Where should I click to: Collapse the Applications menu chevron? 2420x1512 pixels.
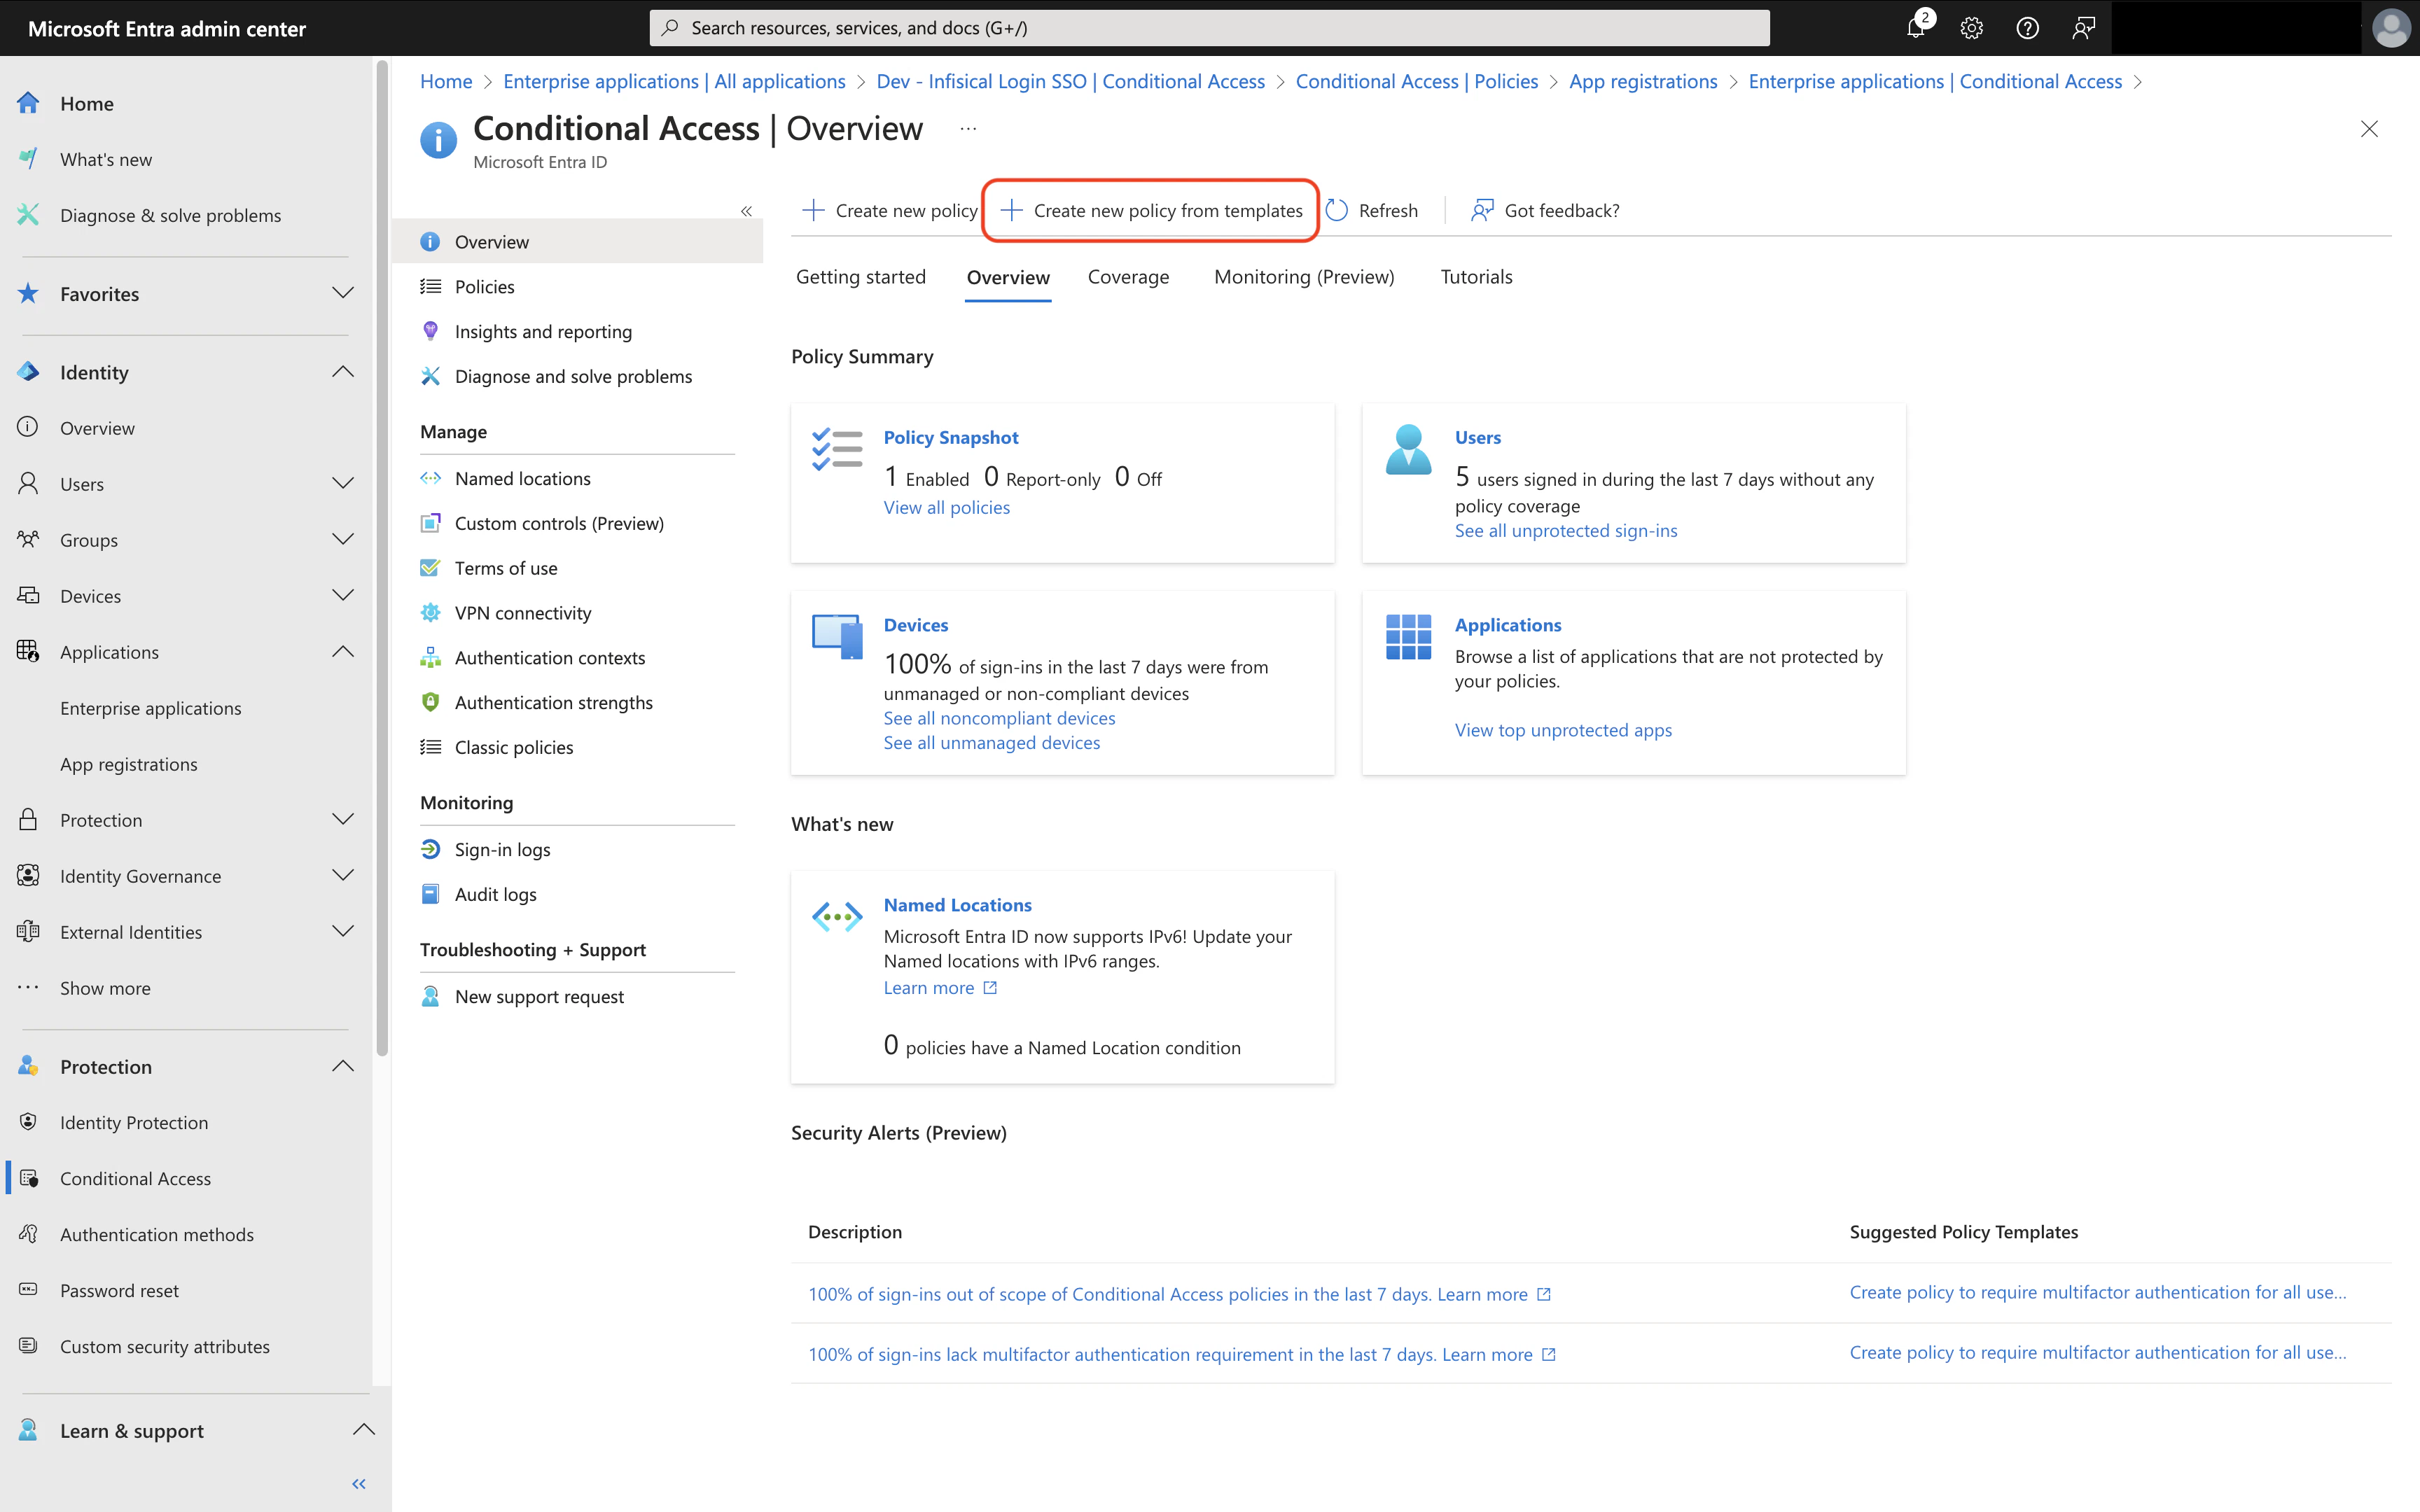click(x=343, y=651)
